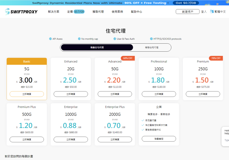Click the Enhanced plan title
Image resolution: width=229 pixels, height=160 pixels.
coord(71,62)
